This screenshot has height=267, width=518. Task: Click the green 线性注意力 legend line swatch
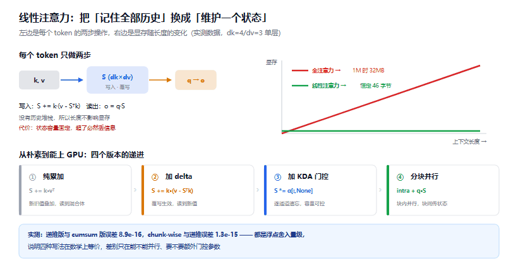pos(299,86)
